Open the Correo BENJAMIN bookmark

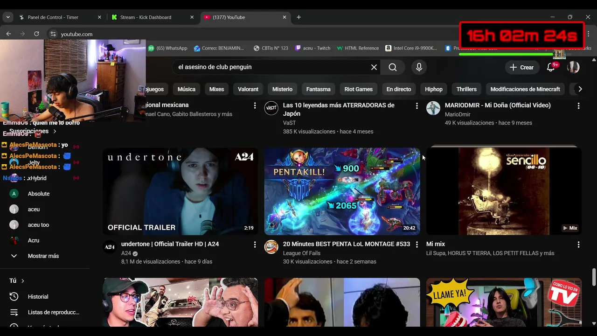[x=219, y=48]
